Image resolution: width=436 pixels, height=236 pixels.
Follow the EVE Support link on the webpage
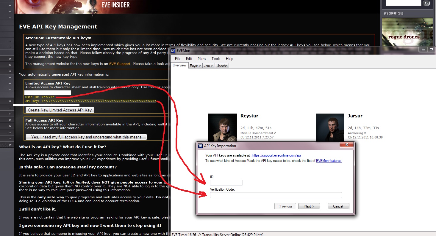tap(120, 64)
